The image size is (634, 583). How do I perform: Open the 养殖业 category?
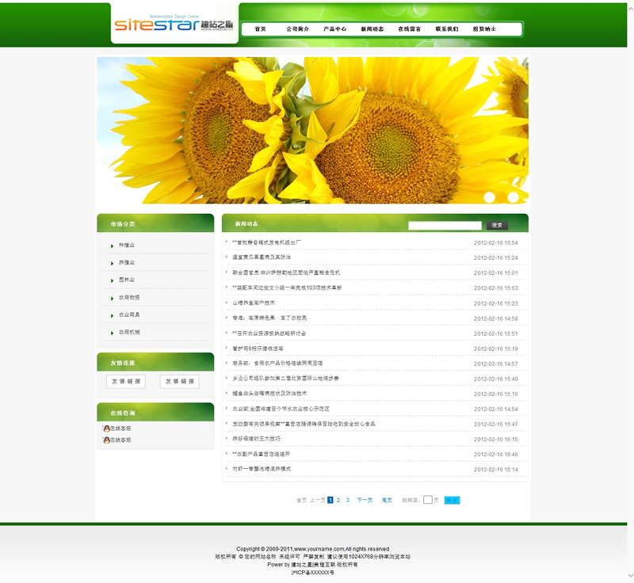tap(127, 263)
